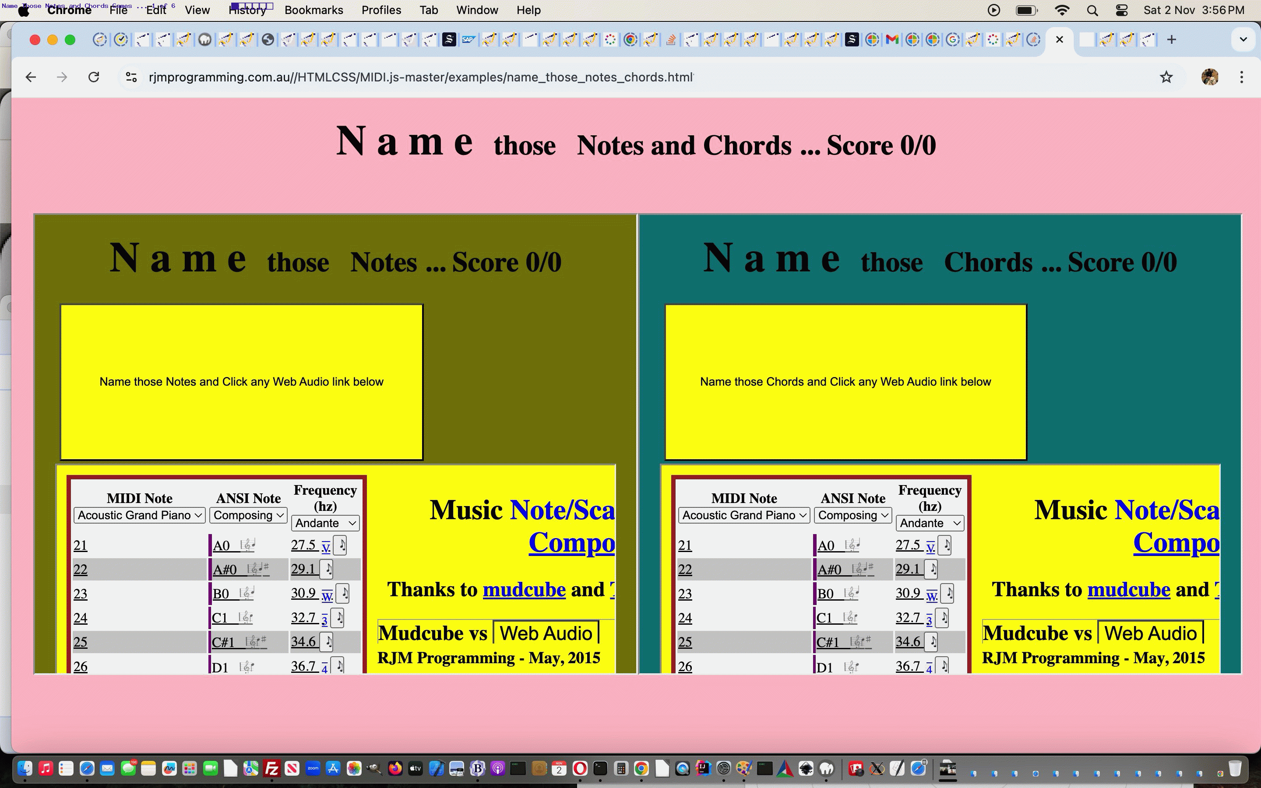This screenshot has width=1261, height=788.
Task: Click the A#0 note link in Notes panel
Action: 225,569
